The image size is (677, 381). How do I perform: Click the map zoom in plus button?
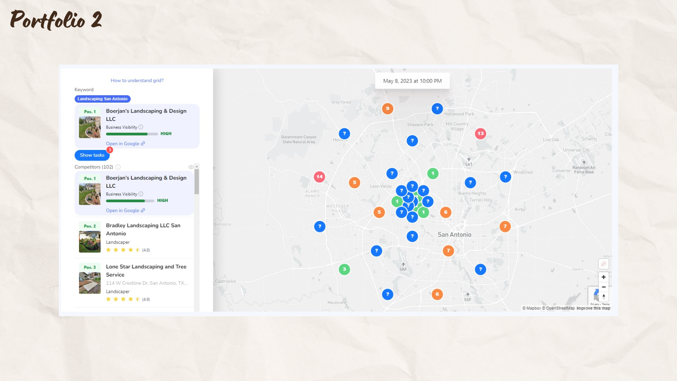click(603, 277)
